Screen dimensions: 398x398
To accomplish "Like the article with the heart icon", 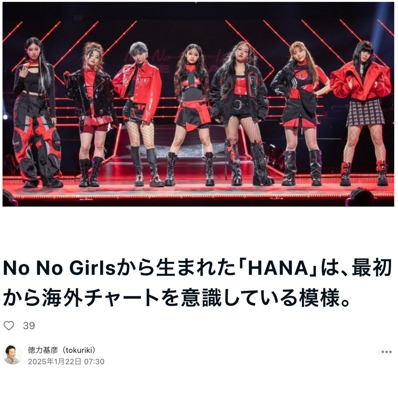I will [9, 326].
